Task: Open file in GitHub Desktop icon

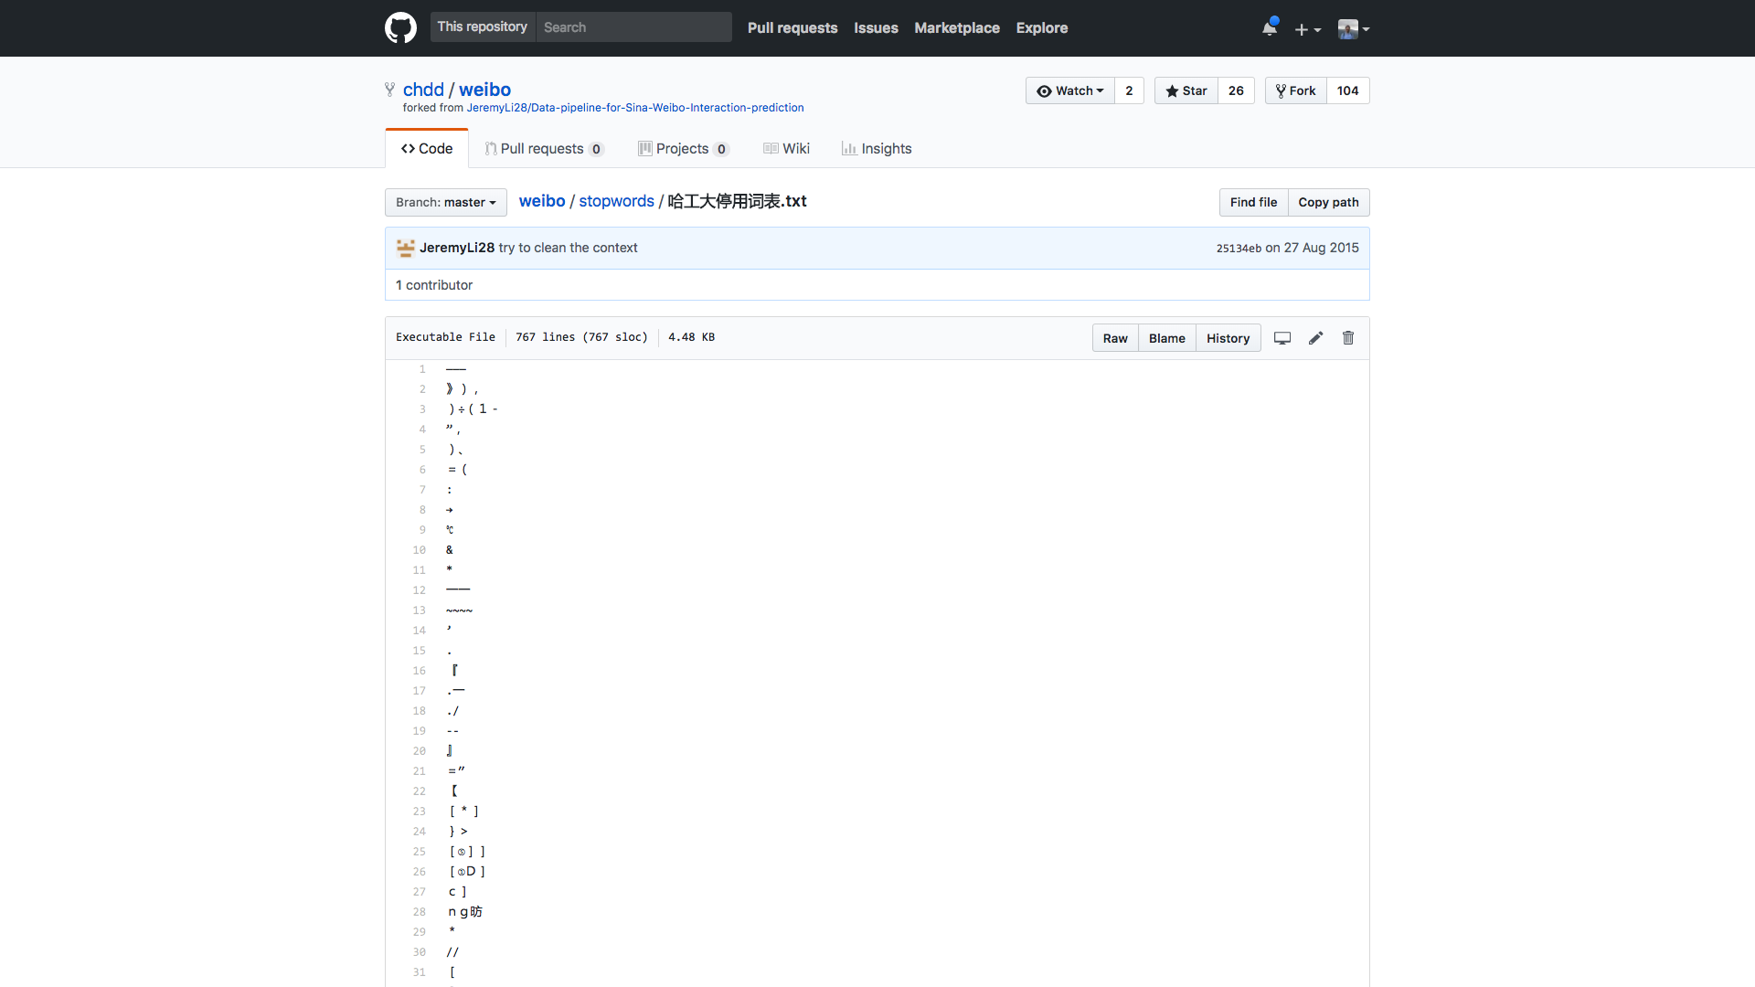Action: 1282,338
